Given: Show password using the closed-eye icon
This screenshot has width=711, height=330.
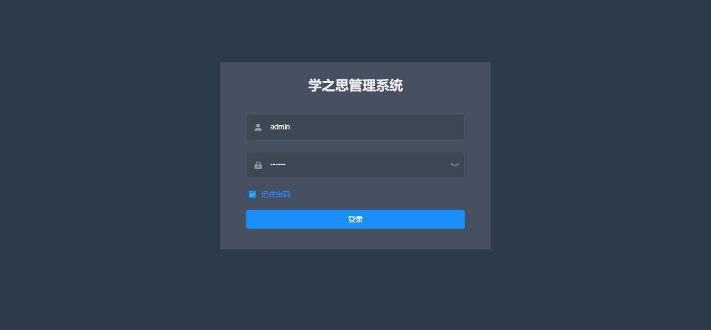Looking at the screenshot, I should 455,165.
